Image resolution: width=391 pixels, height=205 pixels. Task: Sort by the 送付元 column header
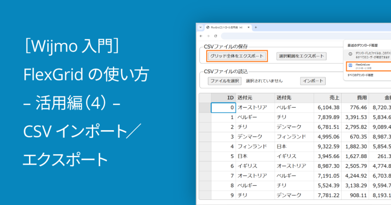click(255, 98)
